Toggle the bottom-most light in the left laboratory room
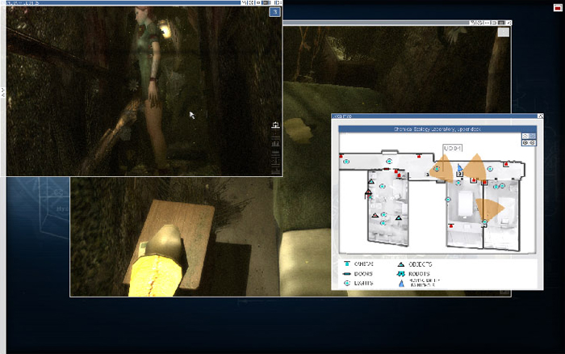Screen dimensions: 565x354 [383, 223]
